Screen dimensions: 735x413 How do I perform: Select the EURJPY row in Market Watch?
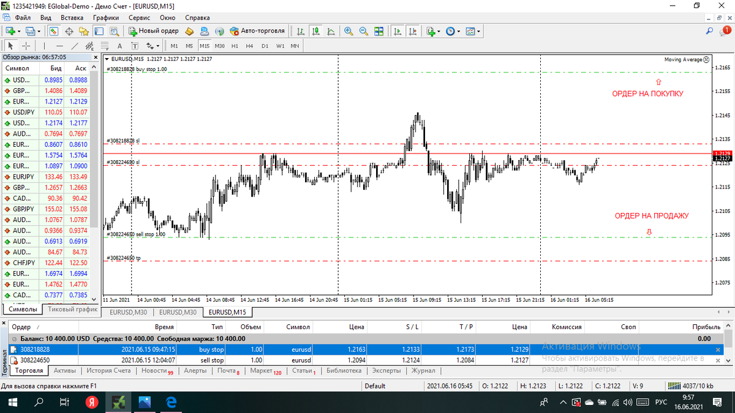(x=47, y=177)
